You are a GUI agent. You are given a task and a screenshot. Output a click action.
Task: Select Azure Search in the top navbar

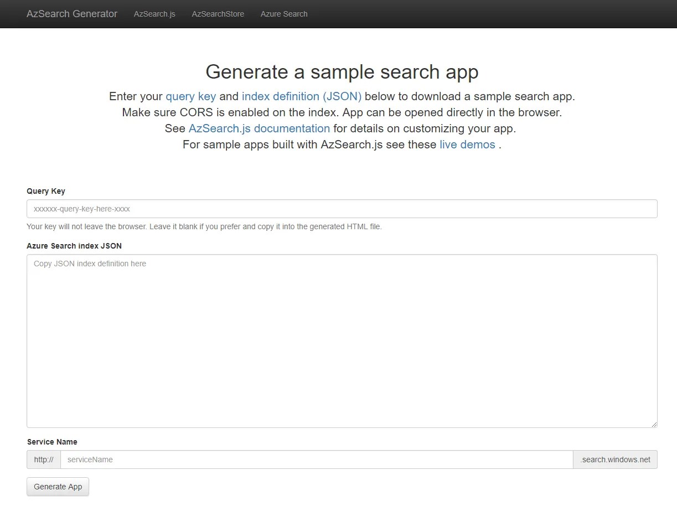[x=284, y=14]
